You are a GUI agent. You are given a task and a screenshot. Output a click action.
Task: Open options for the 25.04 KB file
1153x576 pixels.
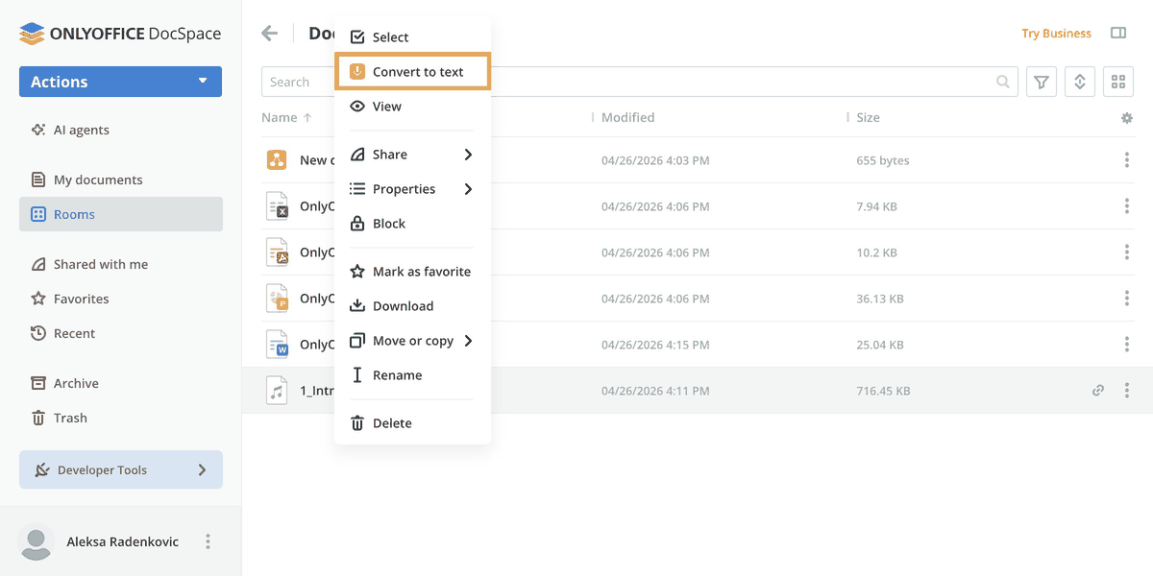coord(1127,345)
